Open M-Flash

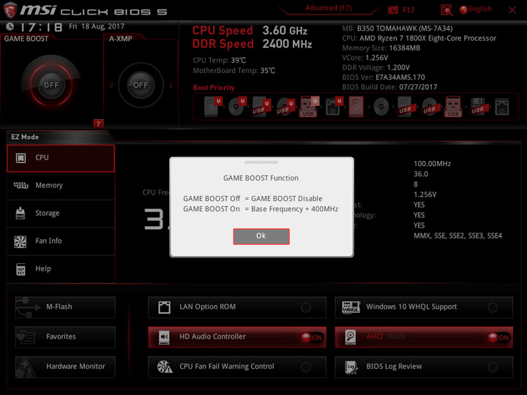click(65, 307)
